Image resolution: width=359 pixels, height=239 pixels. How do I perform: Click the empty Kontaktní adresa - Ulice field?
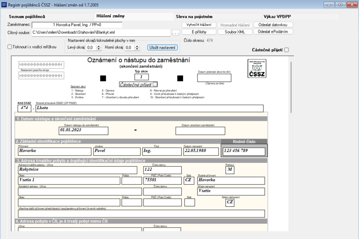(80, 191)
